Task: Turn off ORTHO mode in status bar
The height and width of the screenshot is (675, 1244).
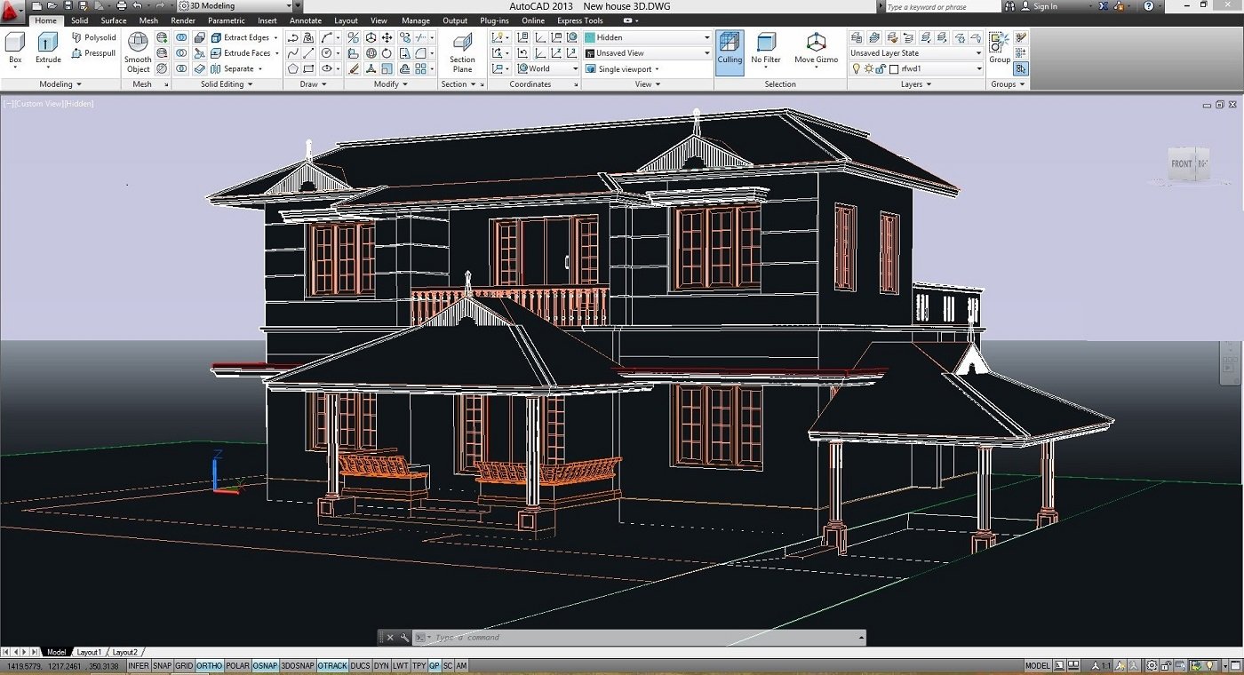Action: pyautogui.click(x=209, y=665)
